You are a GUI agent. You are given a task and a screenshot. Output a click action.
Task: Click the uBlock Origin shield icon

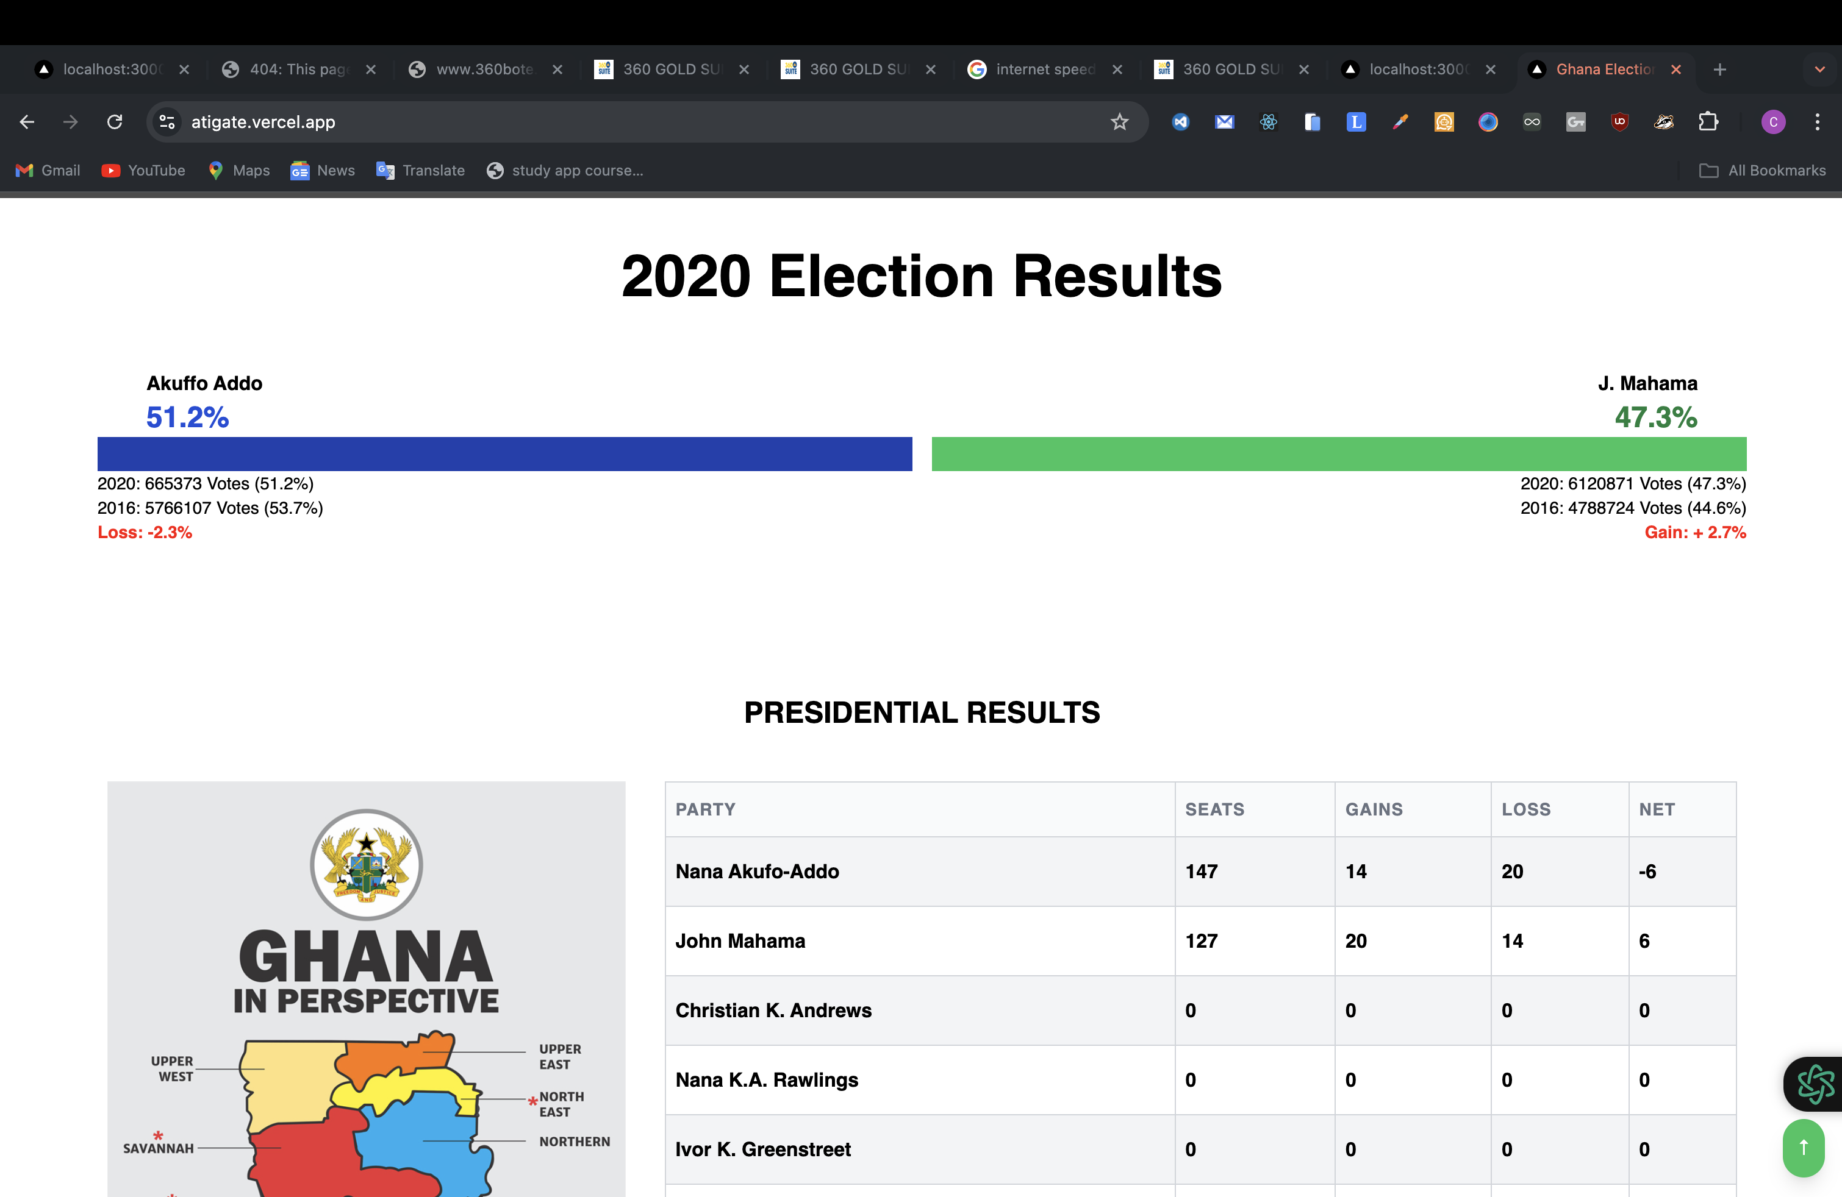(x=1619, y=122)
